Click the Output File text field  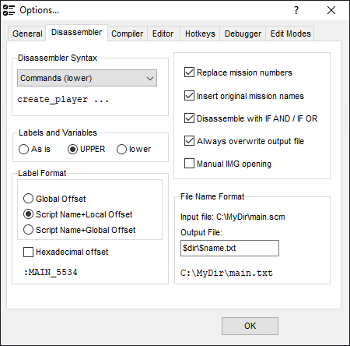coord(229,248)
